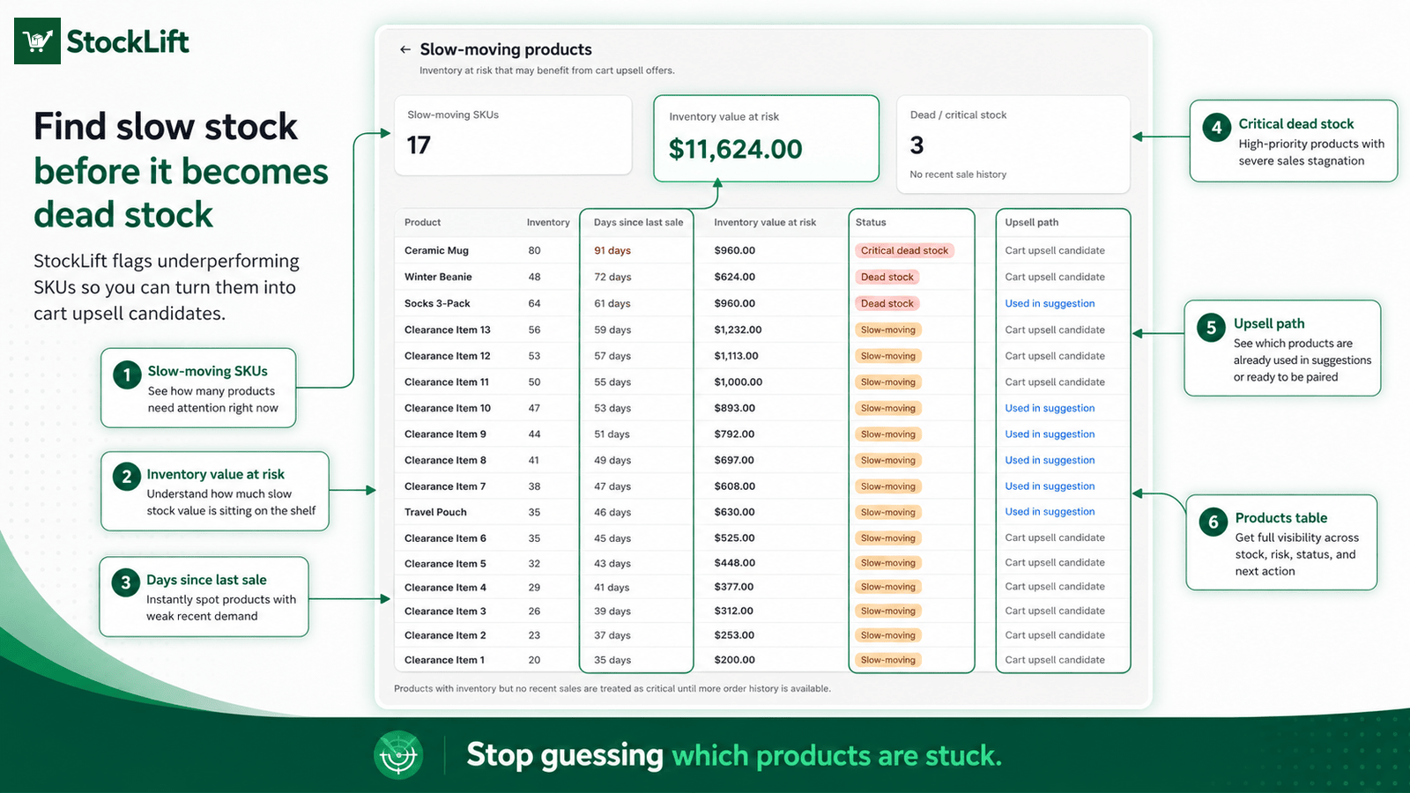Open 'Used in suggestion' link for Clearance Item 9

coord(1050,434)
